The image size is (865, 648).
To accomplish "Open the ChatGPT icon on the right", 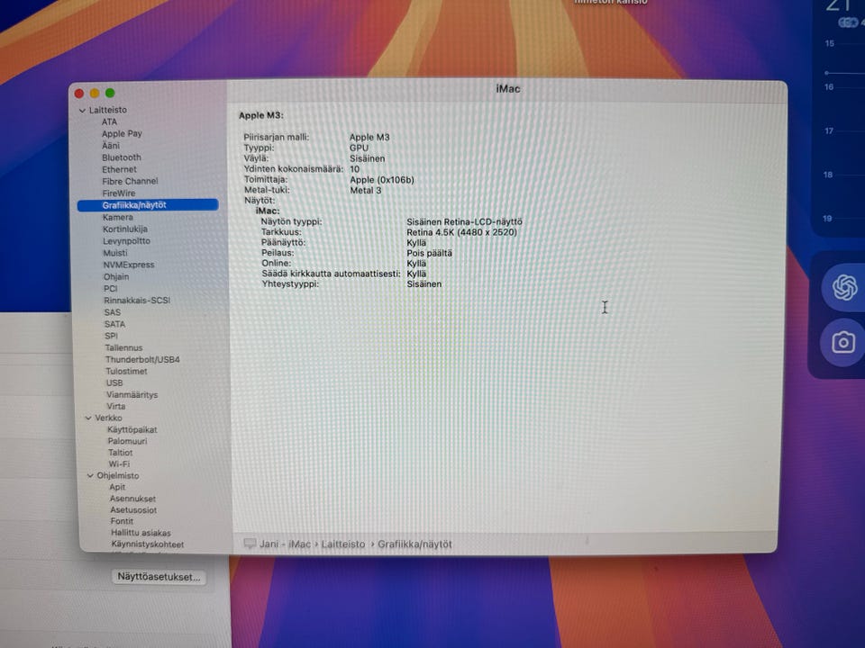I will pos(844,288).
